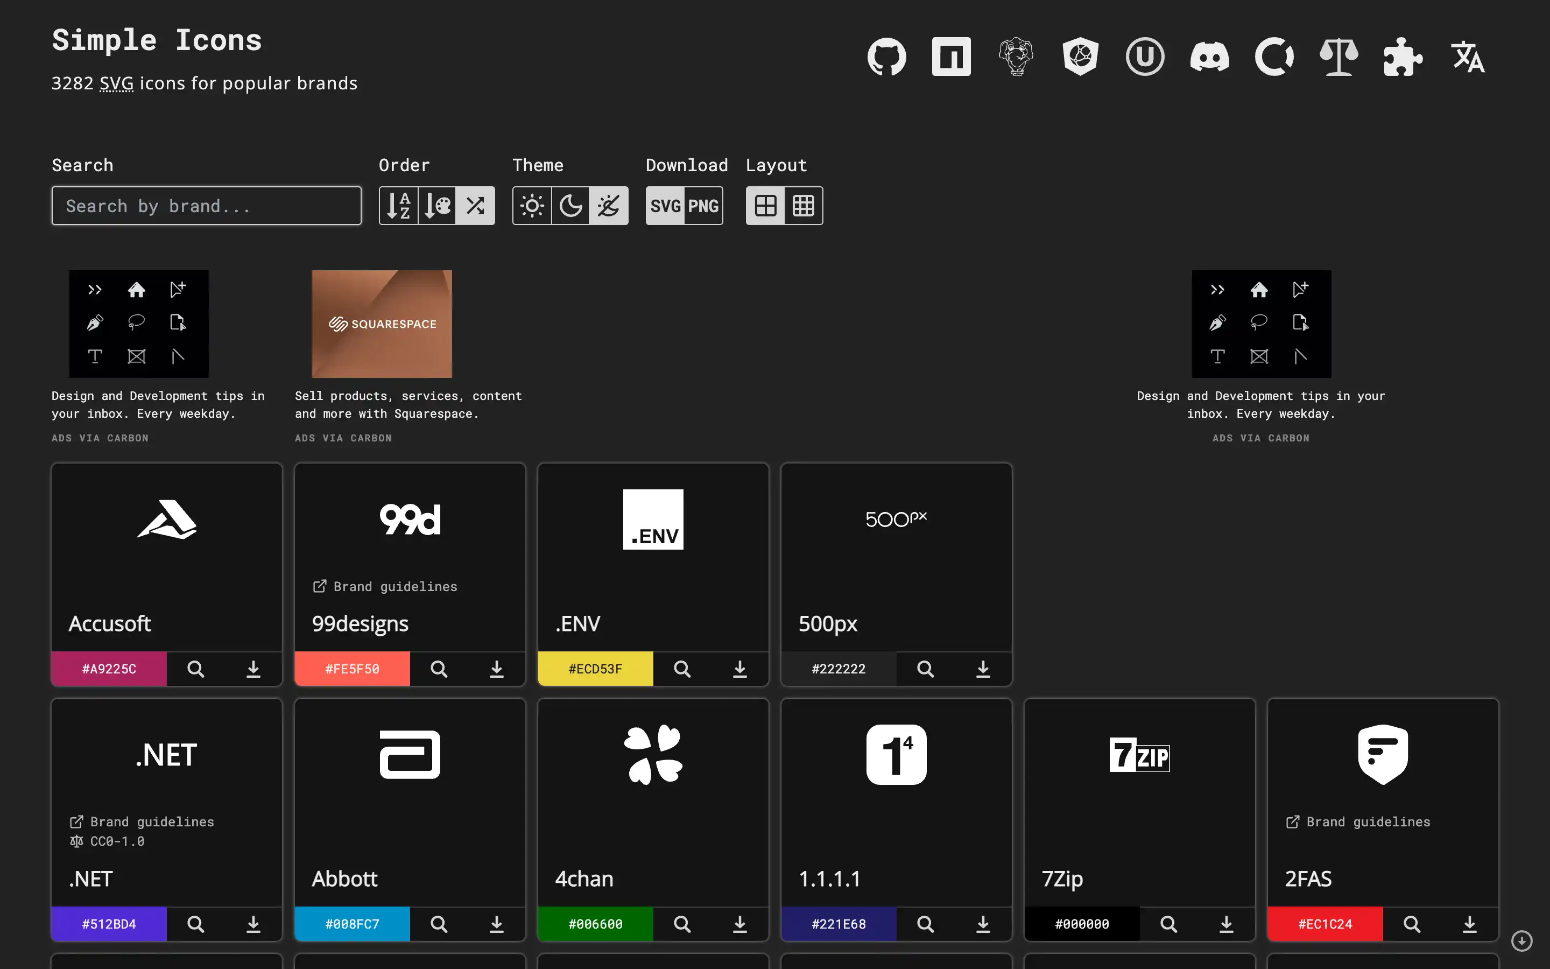The height and width of the screenshot is (969, 1550).
Task: Preview the Abbott icon with magnifier
Action: (439, 924)
